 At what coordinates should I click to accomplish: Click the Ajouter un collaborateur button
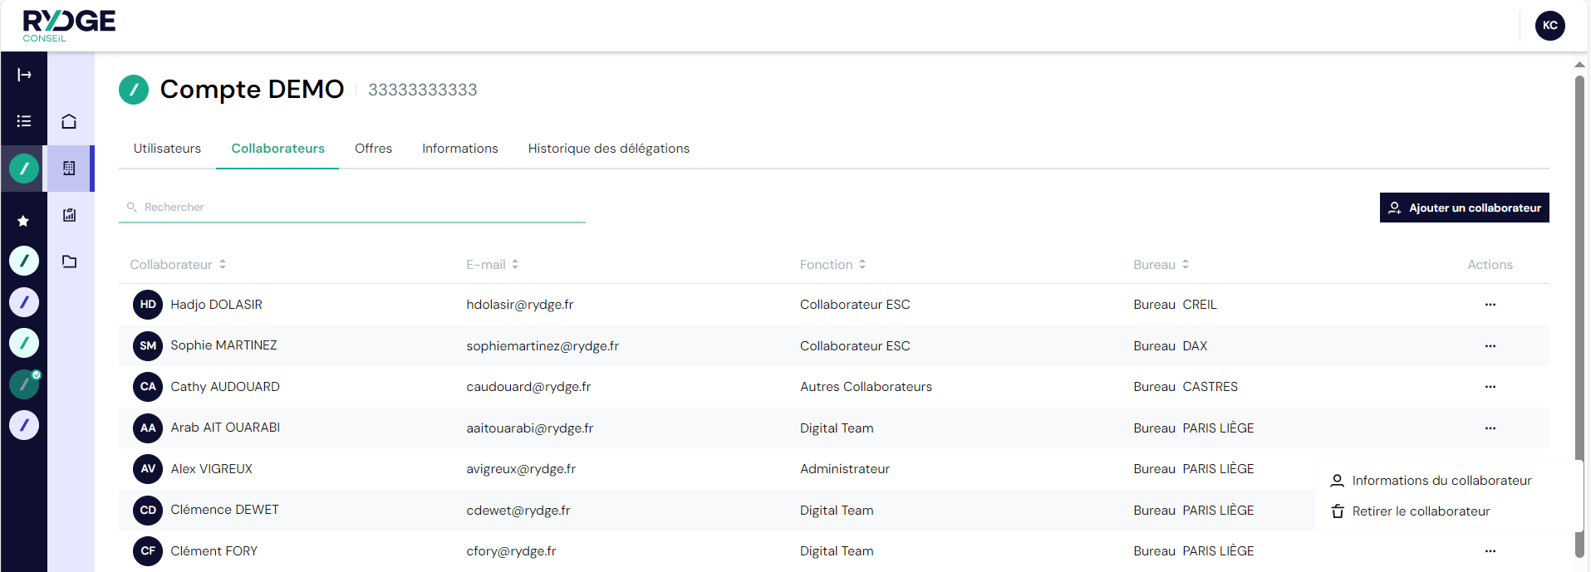[1464, 208]
